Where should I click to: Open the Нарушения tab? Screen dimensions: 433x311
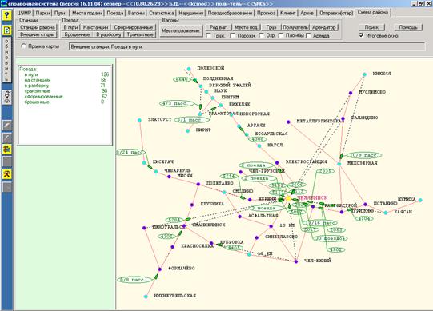[x=190, y=13]
